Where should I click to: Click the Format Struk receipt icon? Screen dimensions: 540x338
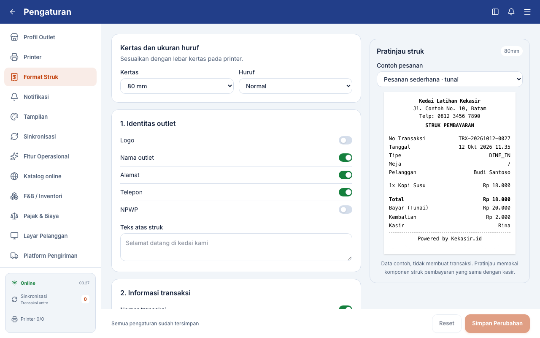tap(14, 77)
